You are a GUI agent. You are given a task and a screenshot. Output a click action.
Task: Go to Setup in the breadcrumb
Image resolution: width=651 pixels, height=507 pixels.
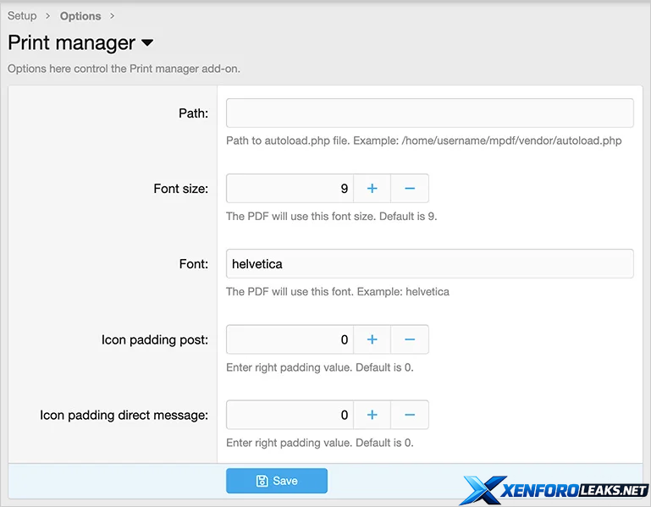click(22, 16)
